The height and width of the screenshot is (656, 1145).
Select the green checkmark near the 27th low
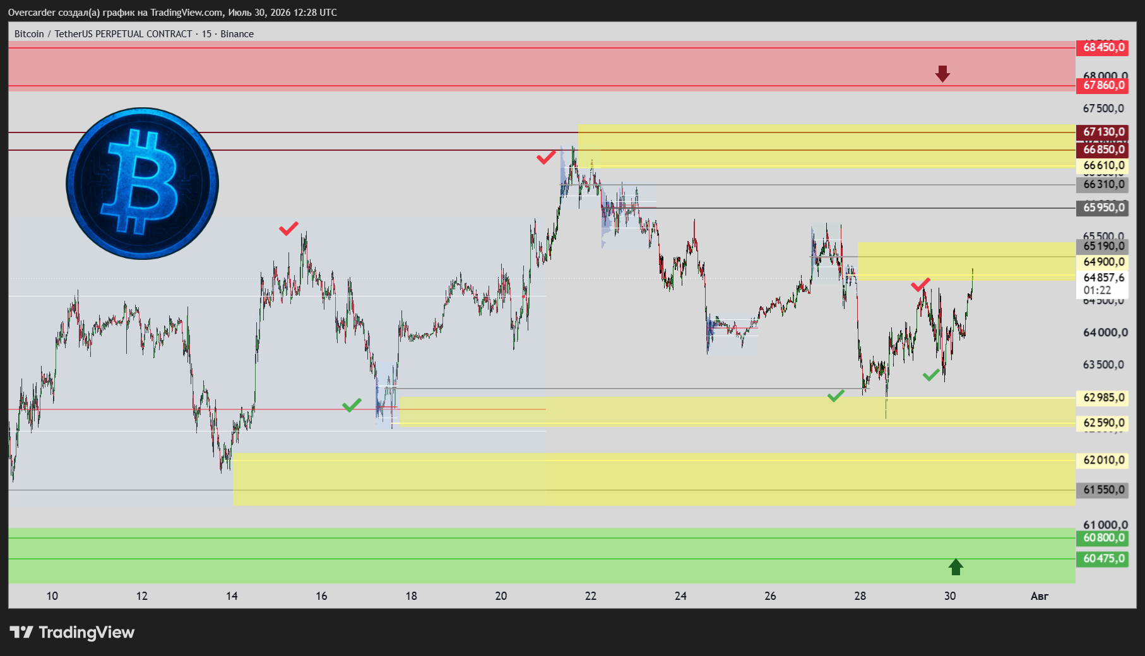pyautogui.click(x=836, y=395)
